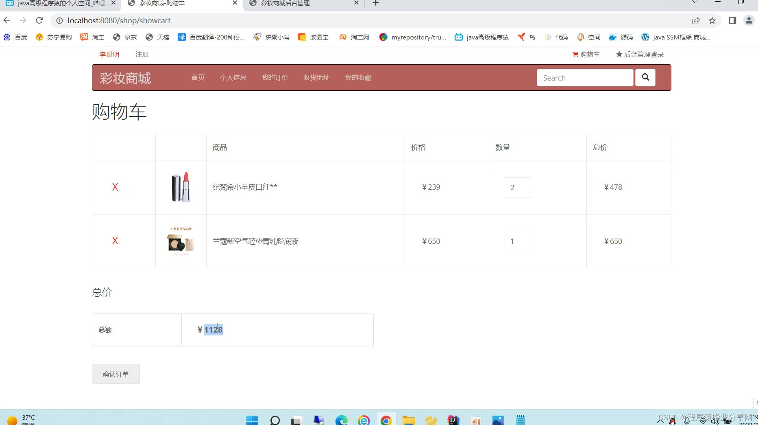
Task: Open File Explorer from the taskbar
Action: 408,420
